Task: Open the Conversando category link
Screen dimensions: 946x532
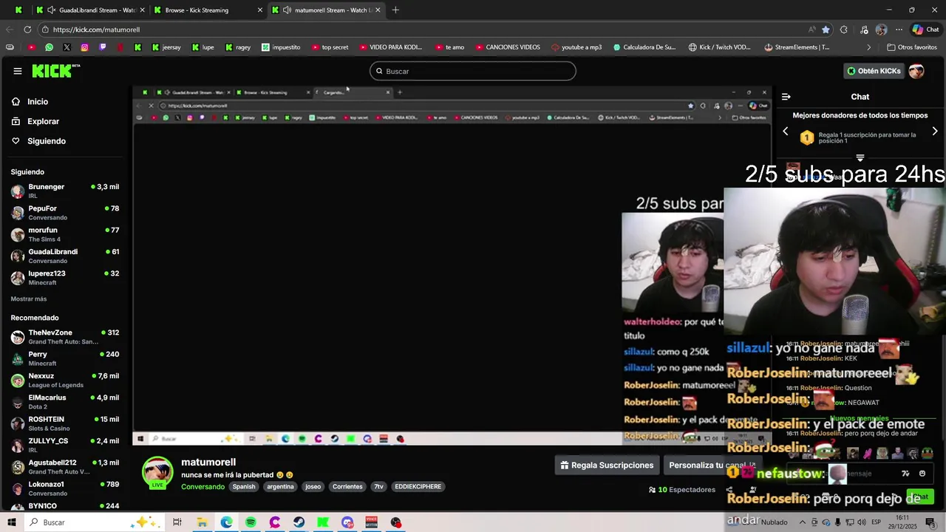Action: [x=203, y=486]
